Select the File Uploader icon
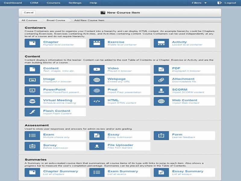This screenshot has height=181, width=241. coord(97,146)
